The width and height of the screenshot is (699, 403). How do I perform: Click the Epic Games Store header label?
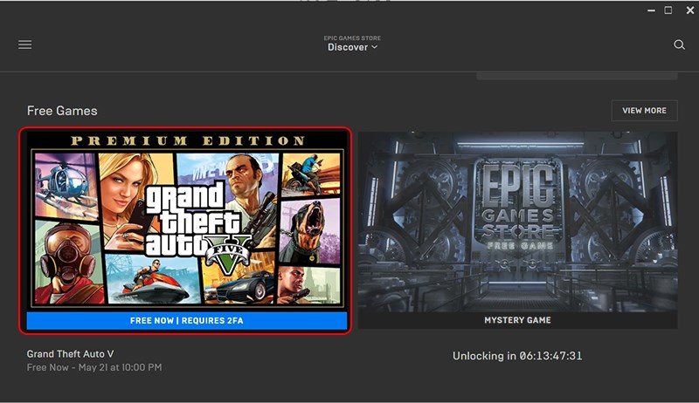pyautogui.click(x=352, y=38)
